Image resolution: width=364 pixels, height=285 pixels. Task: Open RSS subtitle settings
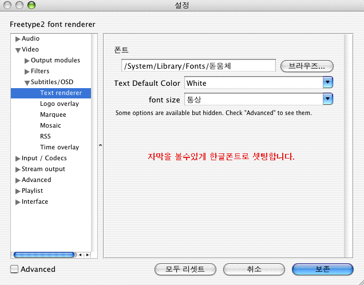click(45, 137)
